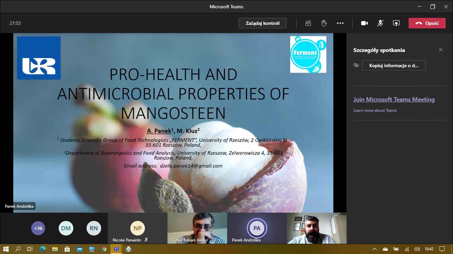This screenshot has width=453, height=254.
Task: Click the Zażądaj kontroli button
Action: (x=262, y=23)
